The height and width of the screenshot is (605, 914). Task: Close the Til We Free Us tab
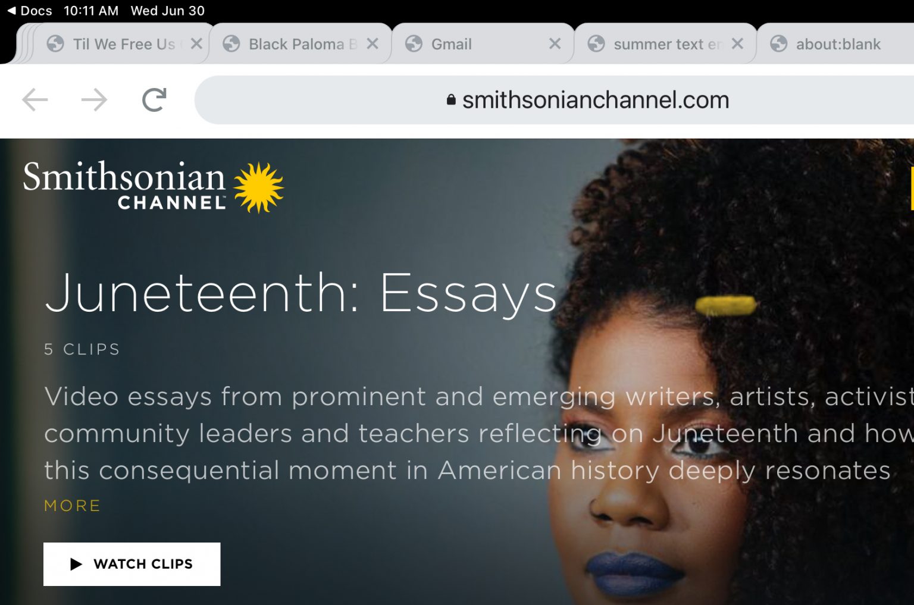point(197,43)
